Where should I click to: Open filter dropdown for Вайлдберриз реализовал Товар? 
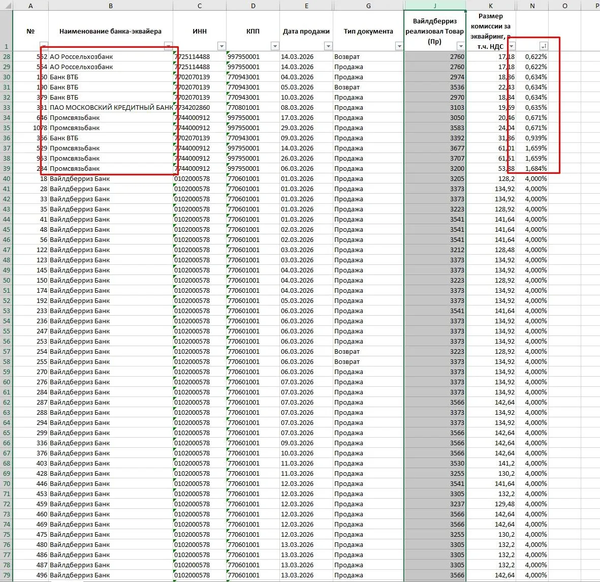click(x=461, y=46)
